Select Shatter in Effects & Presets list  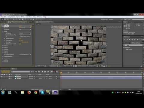pos(130,49)
